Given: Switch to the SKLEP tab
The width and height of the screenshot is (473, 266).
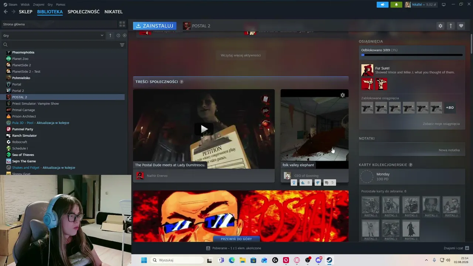Looking at the screenshot, I should click(x=25, y=12).
